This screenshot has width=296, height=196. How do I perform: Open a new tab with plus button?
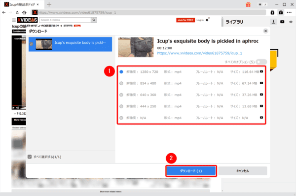tap(49, 4)
